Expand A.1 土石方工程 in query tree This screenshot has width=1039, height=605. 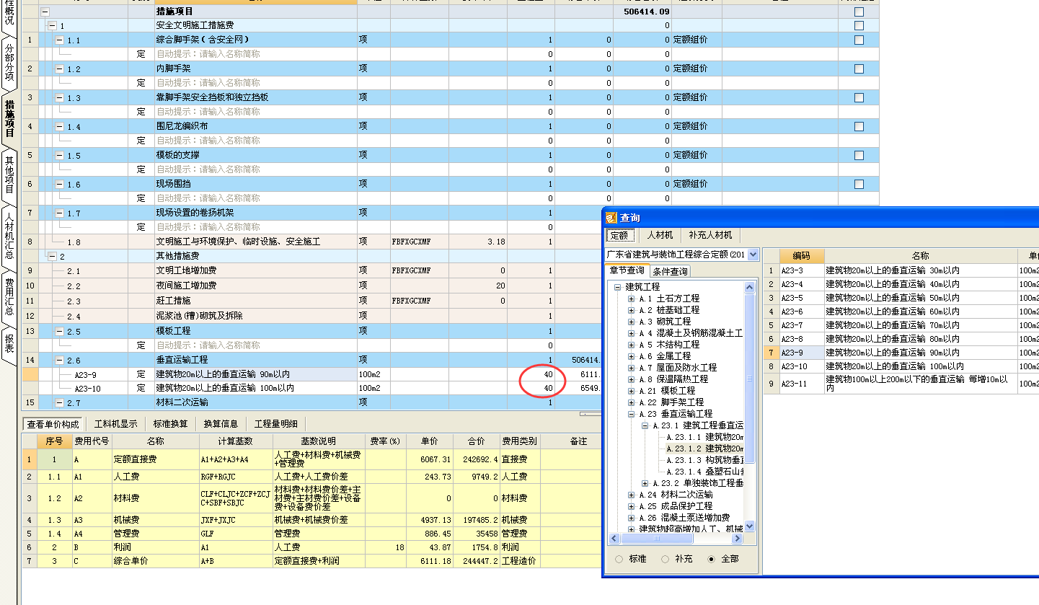click(631, 299)
